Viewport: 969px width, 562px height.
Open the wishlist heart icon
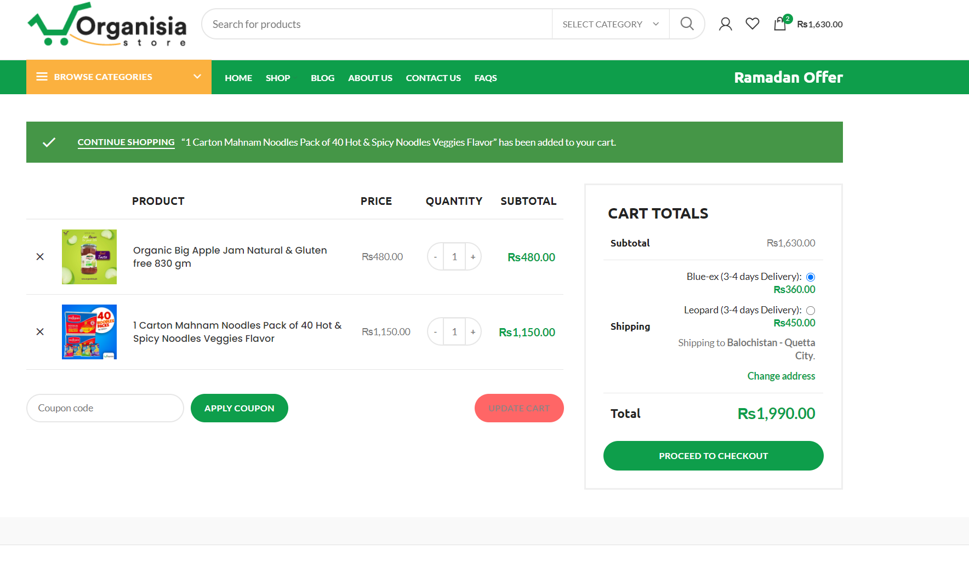click(753, 24)
